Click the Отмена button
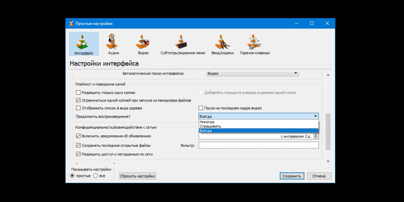Image resolution: width=404 pixels, height=202 pixels. 319,176
